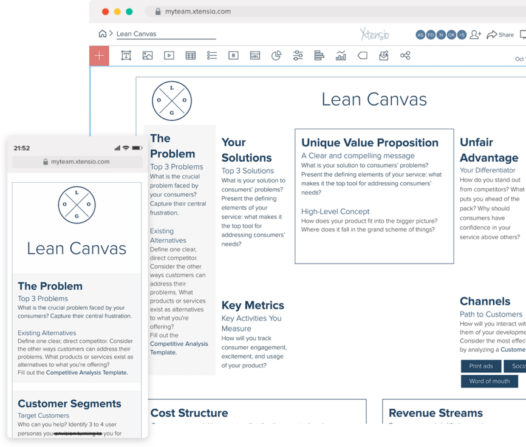Click the Home icon in the breadcrumb
This screenshot has height=447, width=526.
(x=103, y=35)
